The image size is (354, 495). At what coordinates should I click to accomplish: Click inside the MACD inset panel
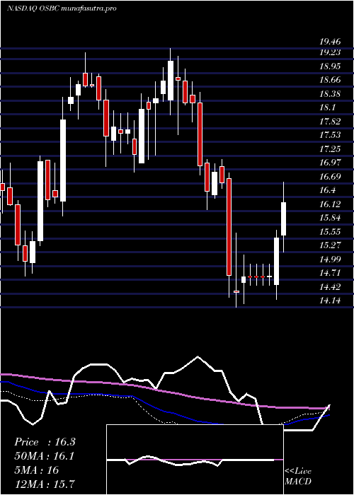(195, 460)
